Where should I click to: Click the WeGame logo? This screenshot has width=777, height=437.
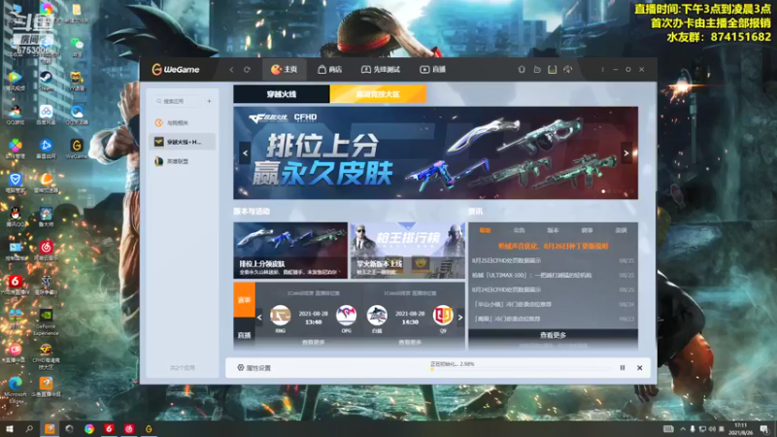tap(176, 70)
